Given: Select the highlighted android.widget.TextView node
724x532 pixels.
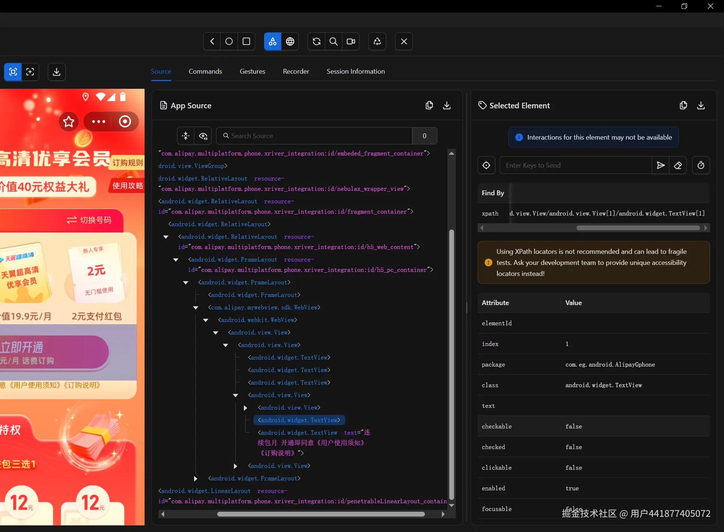Looking at the screenshot, I should [299, 420].
